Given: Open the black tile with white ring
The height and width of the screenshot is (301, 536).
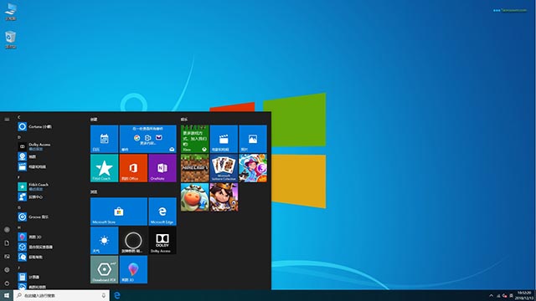Looking at the screenshot, I should pos(133,241).
